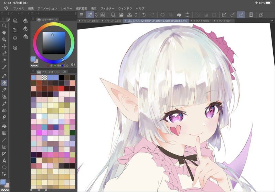The width and height of the screenshot is (275, 192).
Task: Click main drawing color swatch in color circle
Action: click(33, 59)
